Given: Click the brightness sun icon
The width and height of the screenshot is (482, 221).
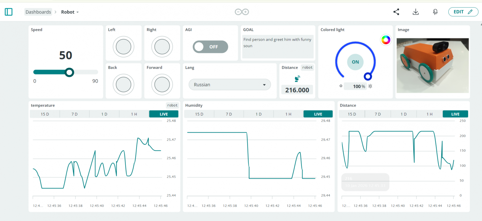Looking at the screenshot, I should click(370, 86).
